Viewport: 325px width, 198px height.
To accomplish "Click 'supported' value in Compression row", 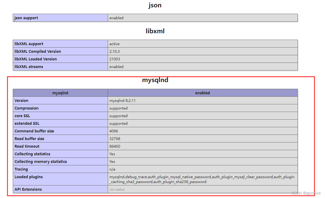I will click(118, 108).
